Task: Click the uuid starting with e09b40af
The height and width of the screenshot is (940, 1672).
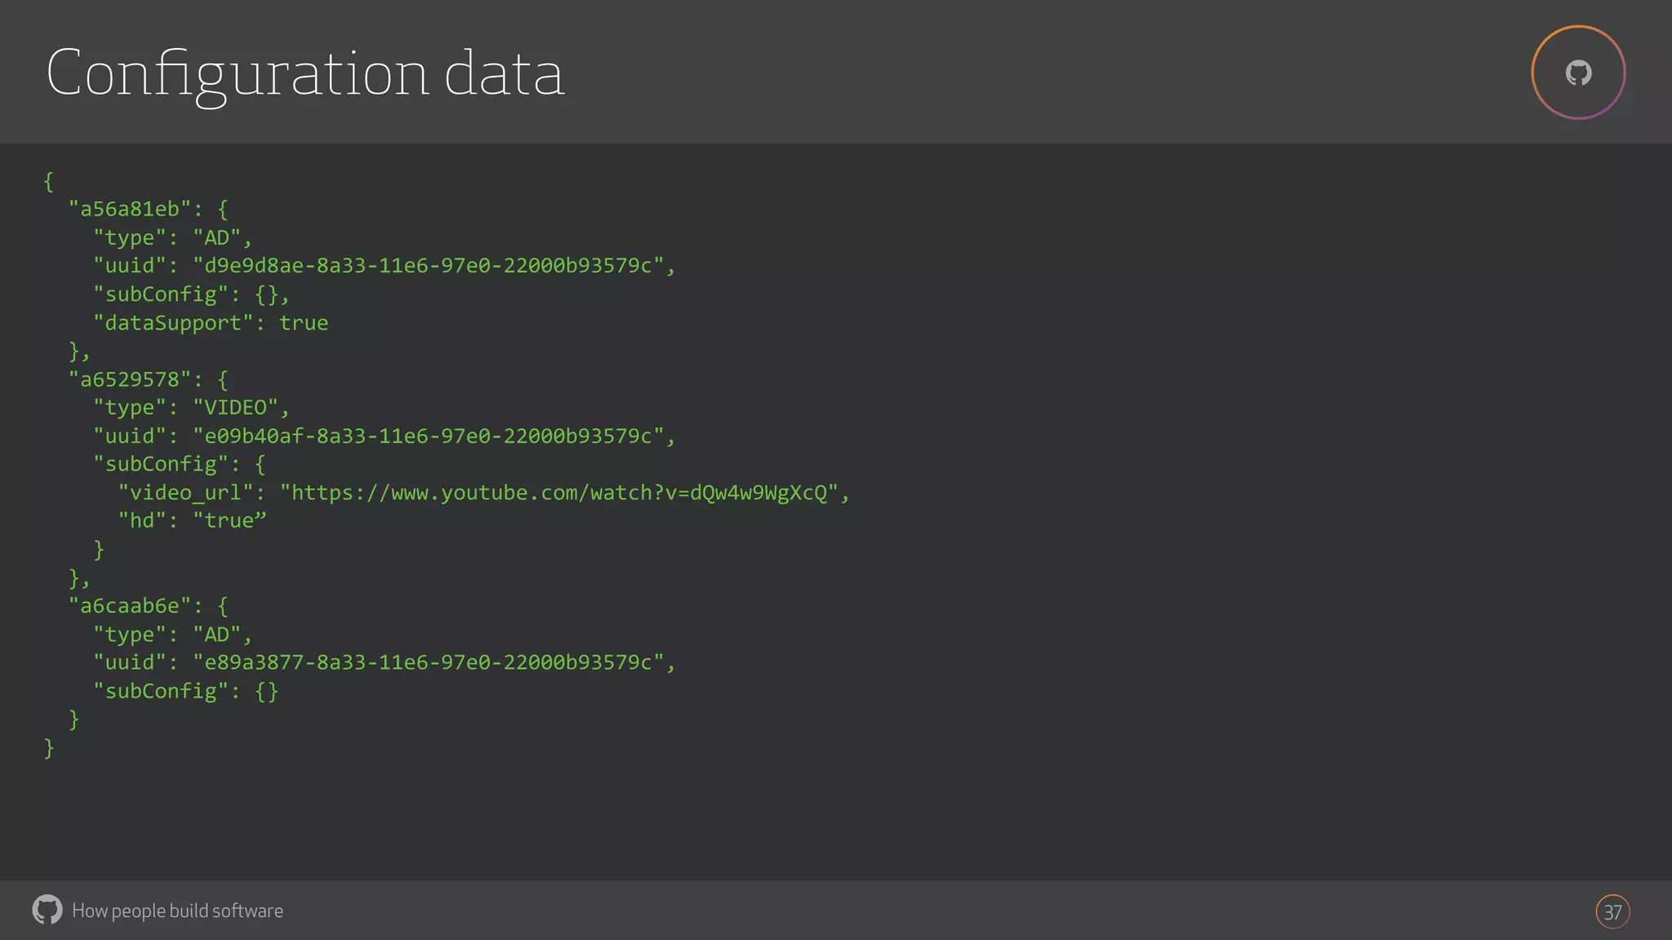Action: coord(427,437)
